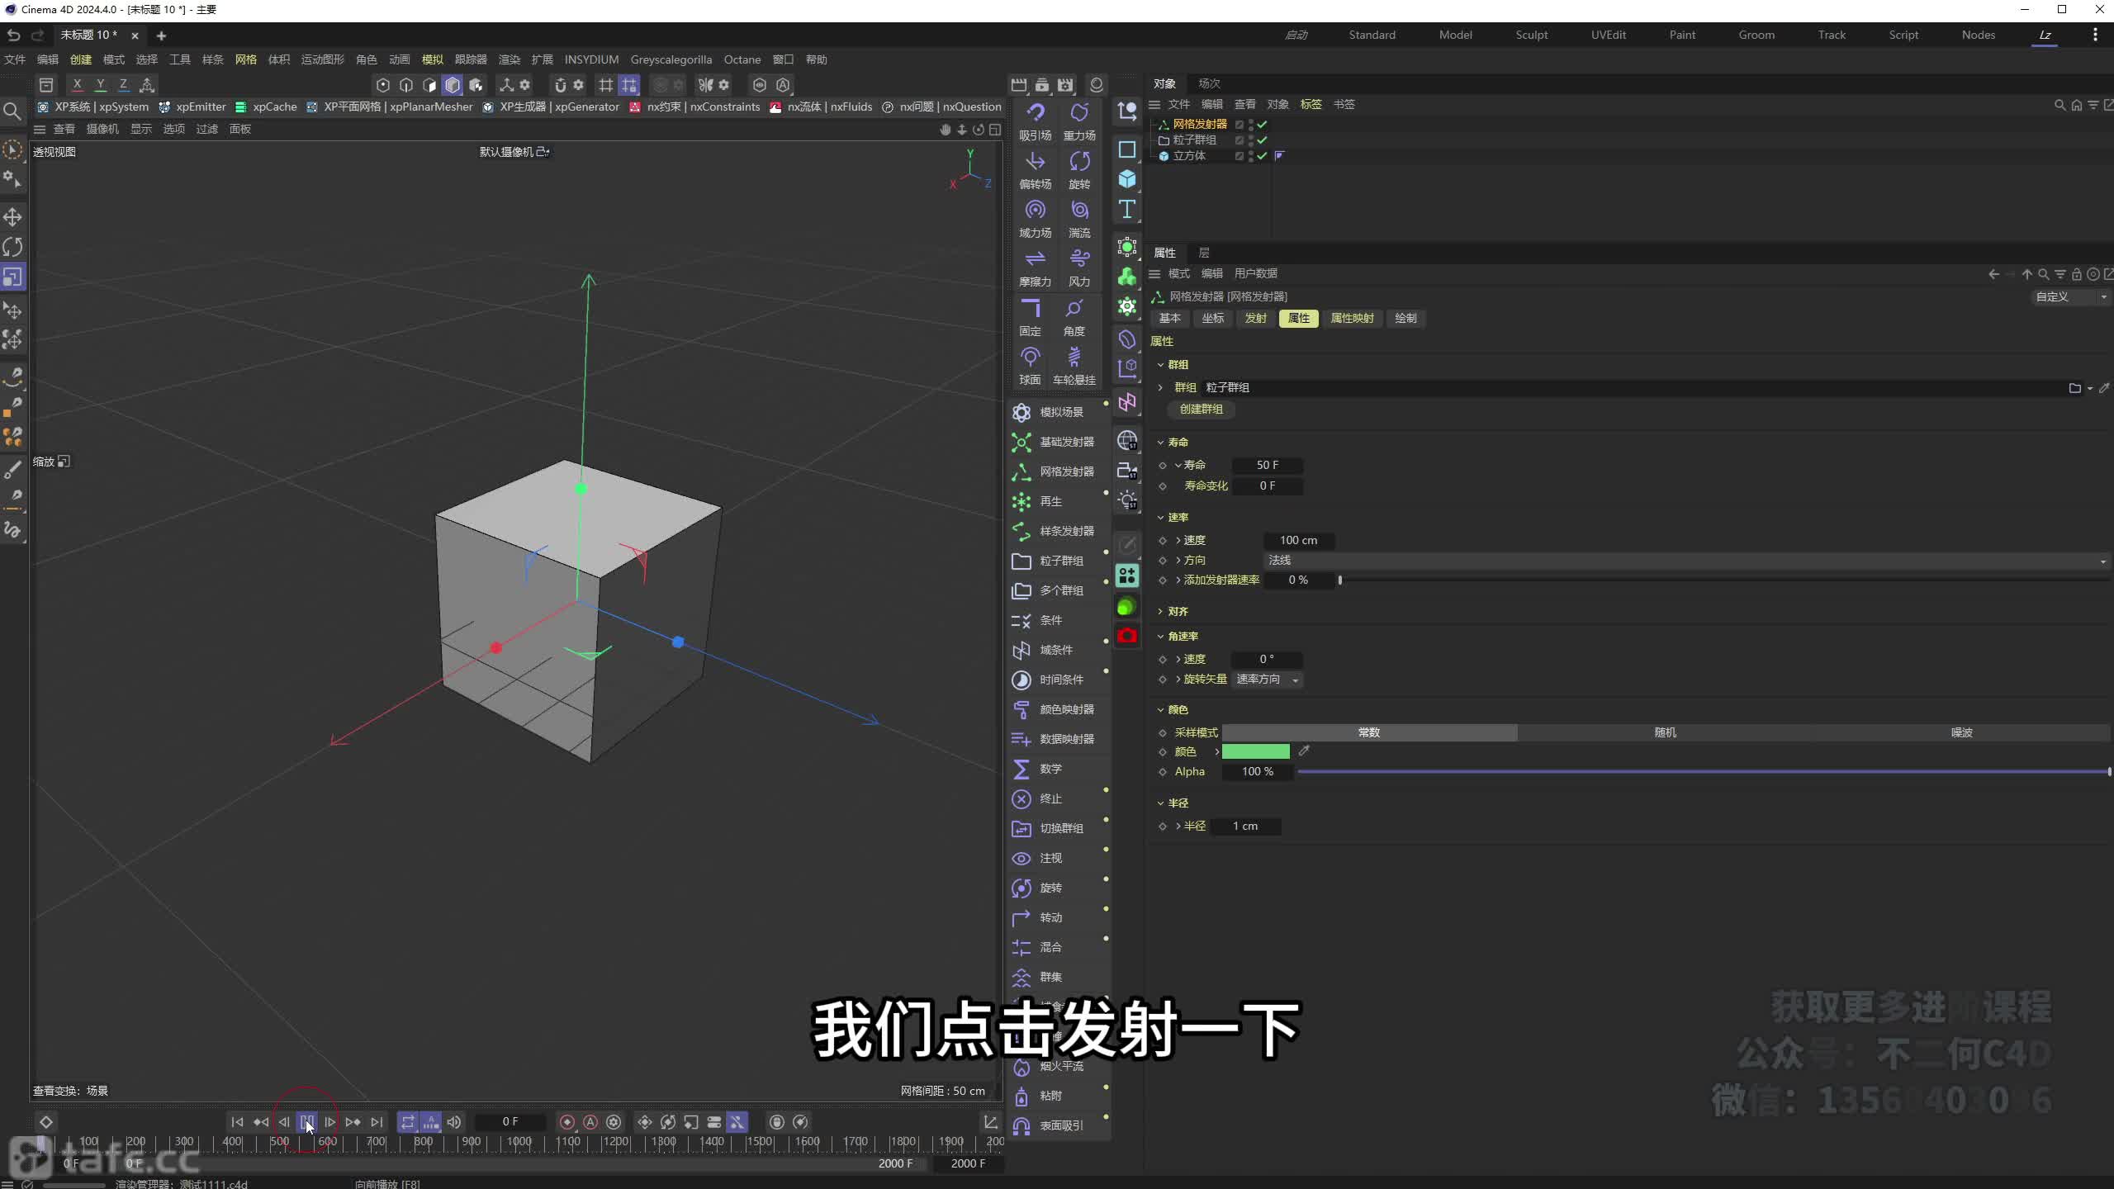The height and width of the screenshot is (1189, 2114).
Task: Toggle loop playback mode
Action: (x=408, y=1122)
